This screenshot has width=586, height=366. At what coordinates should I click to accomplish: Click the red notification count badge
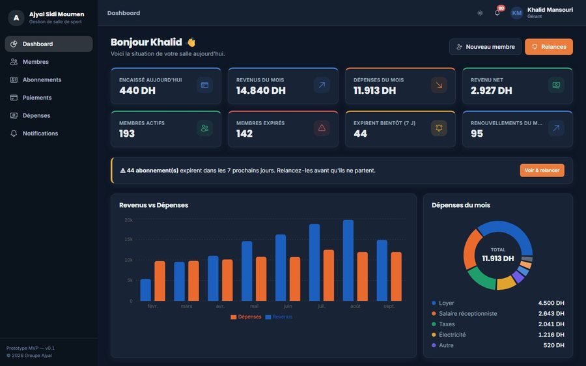(x=501, y=8)
